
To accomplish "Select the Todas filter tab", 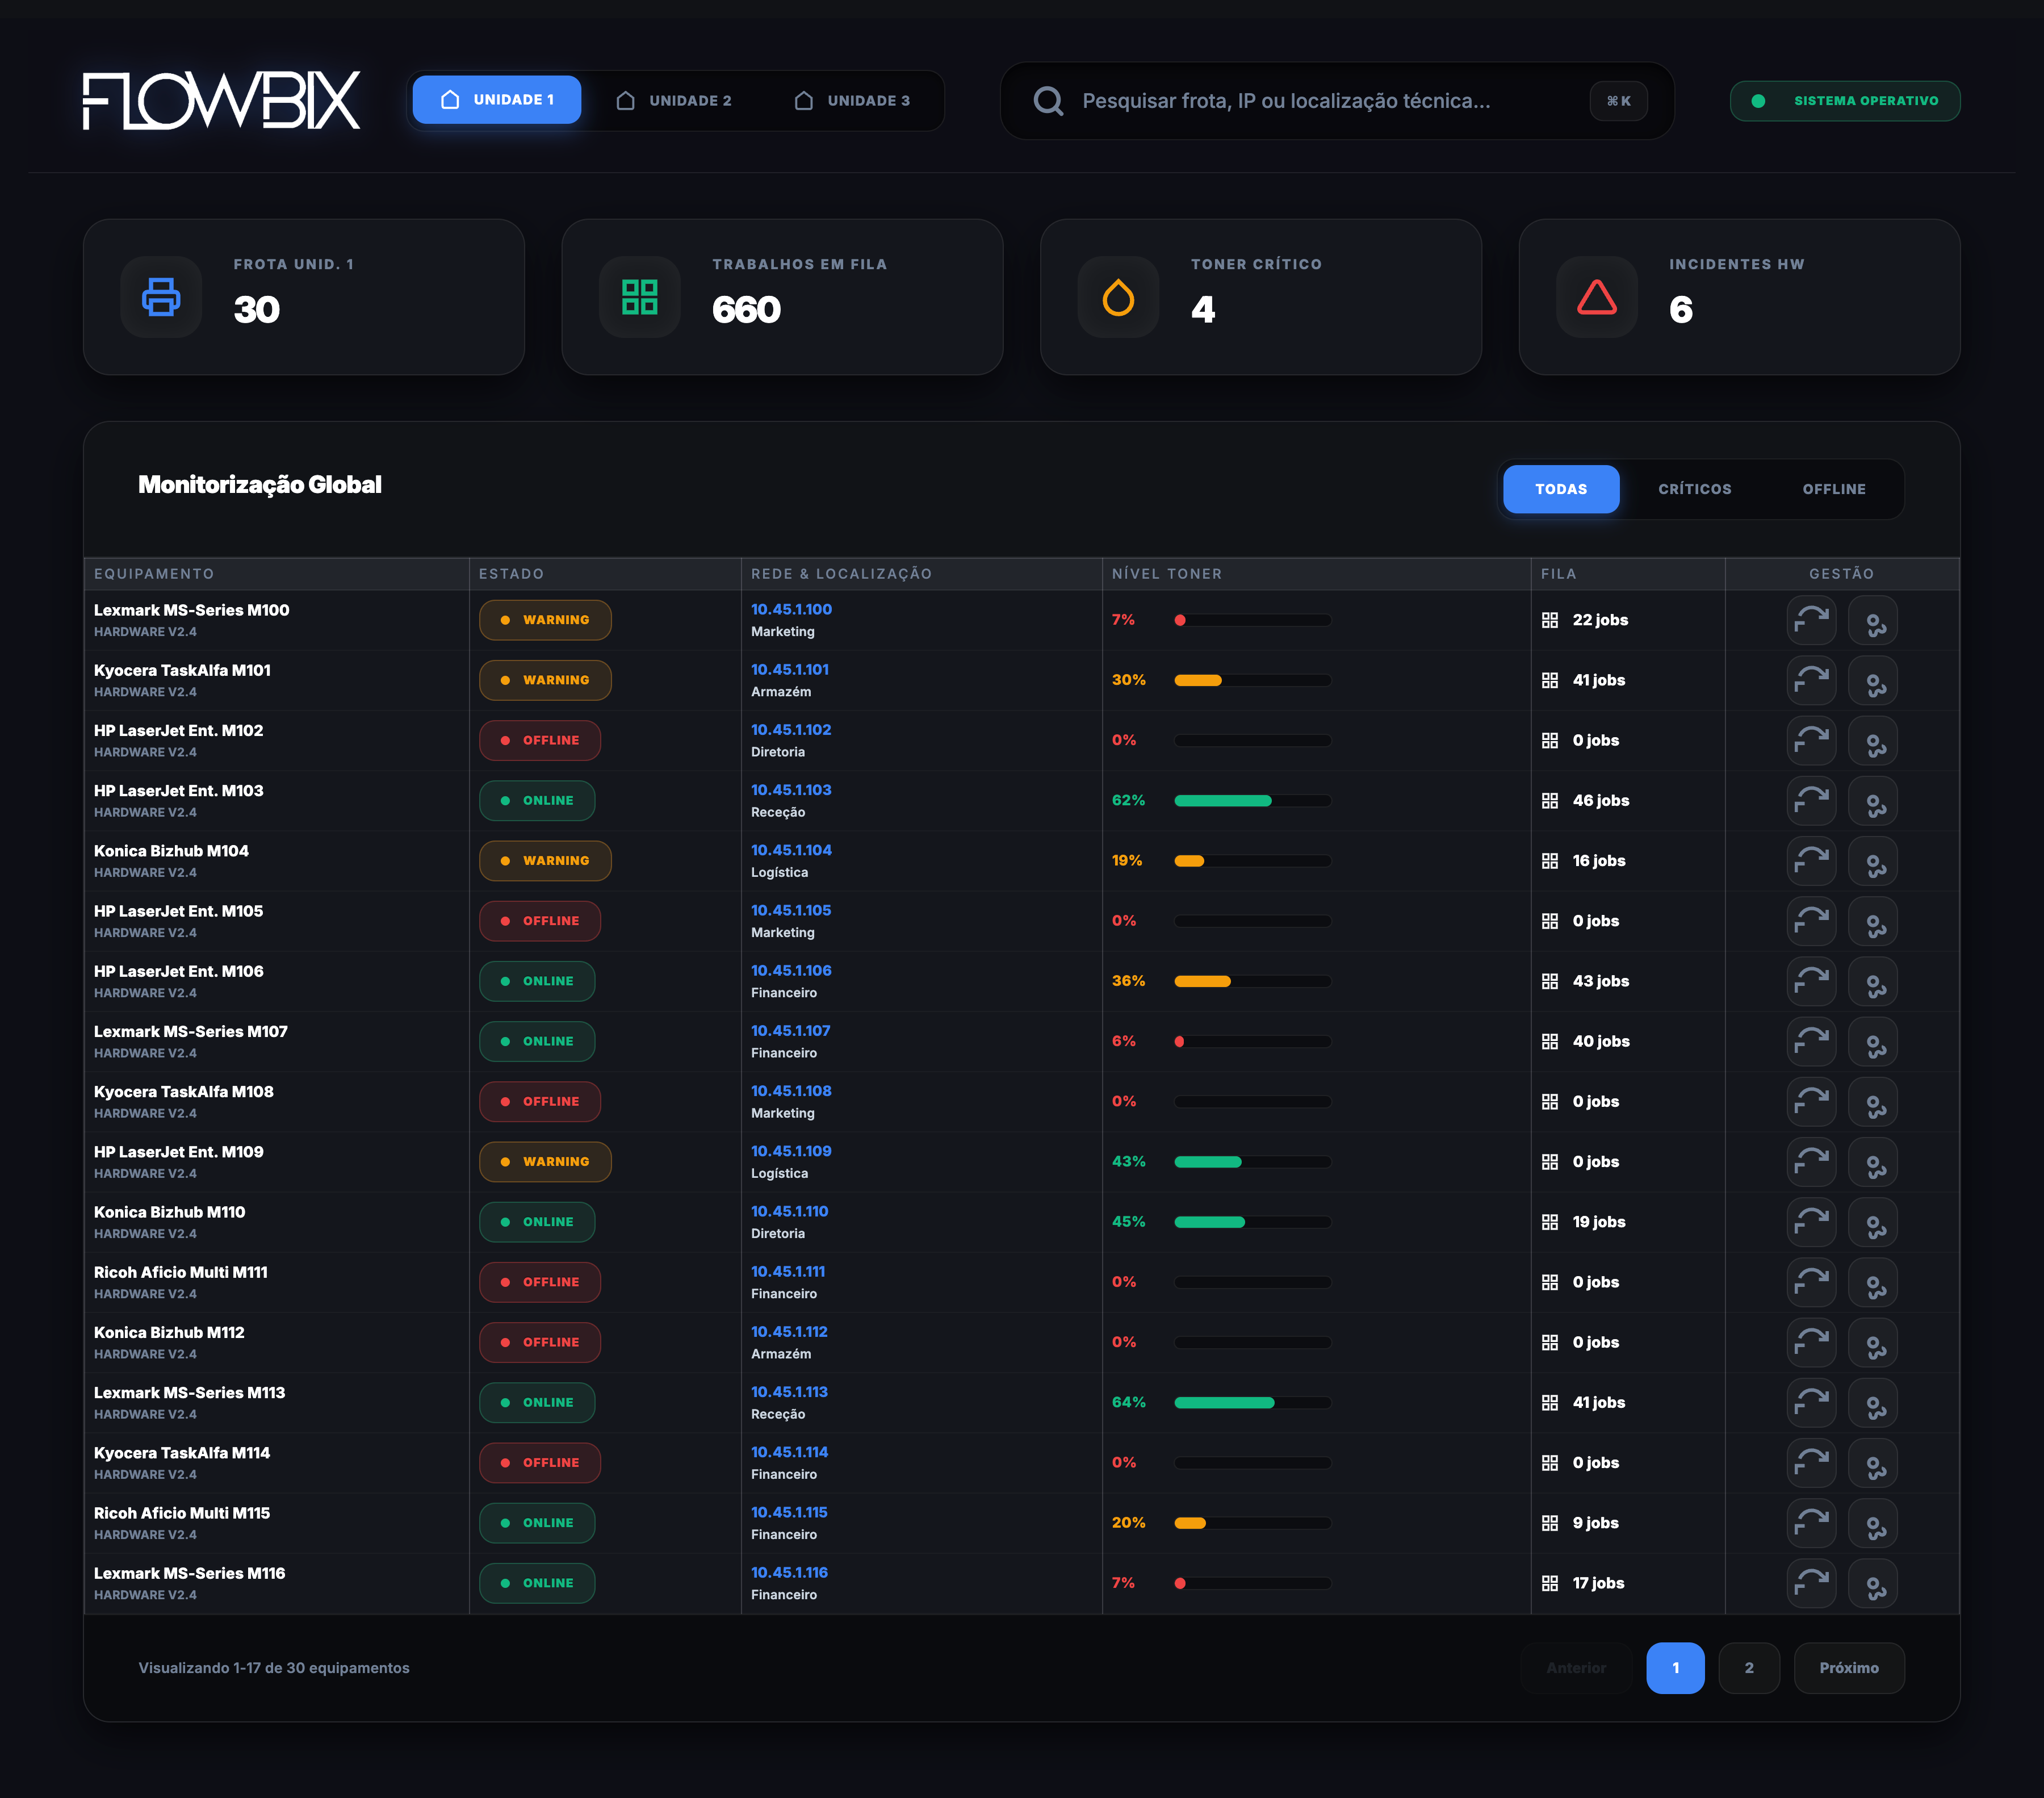I will coord(1561,489).
